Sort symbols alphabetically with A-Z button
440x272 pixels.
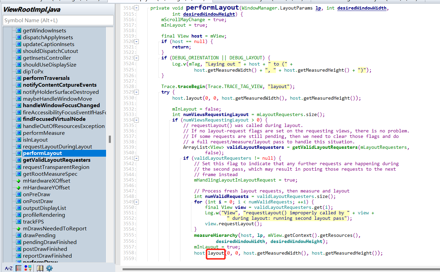tap(9, 268)
